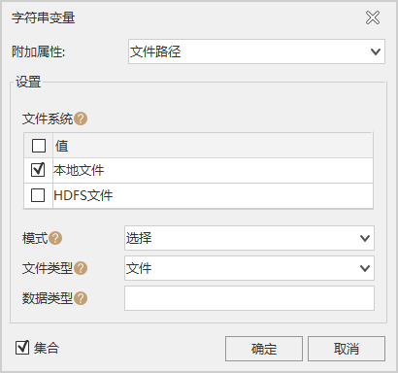Enable the HDFS文件 checkbox

(38, 195)
